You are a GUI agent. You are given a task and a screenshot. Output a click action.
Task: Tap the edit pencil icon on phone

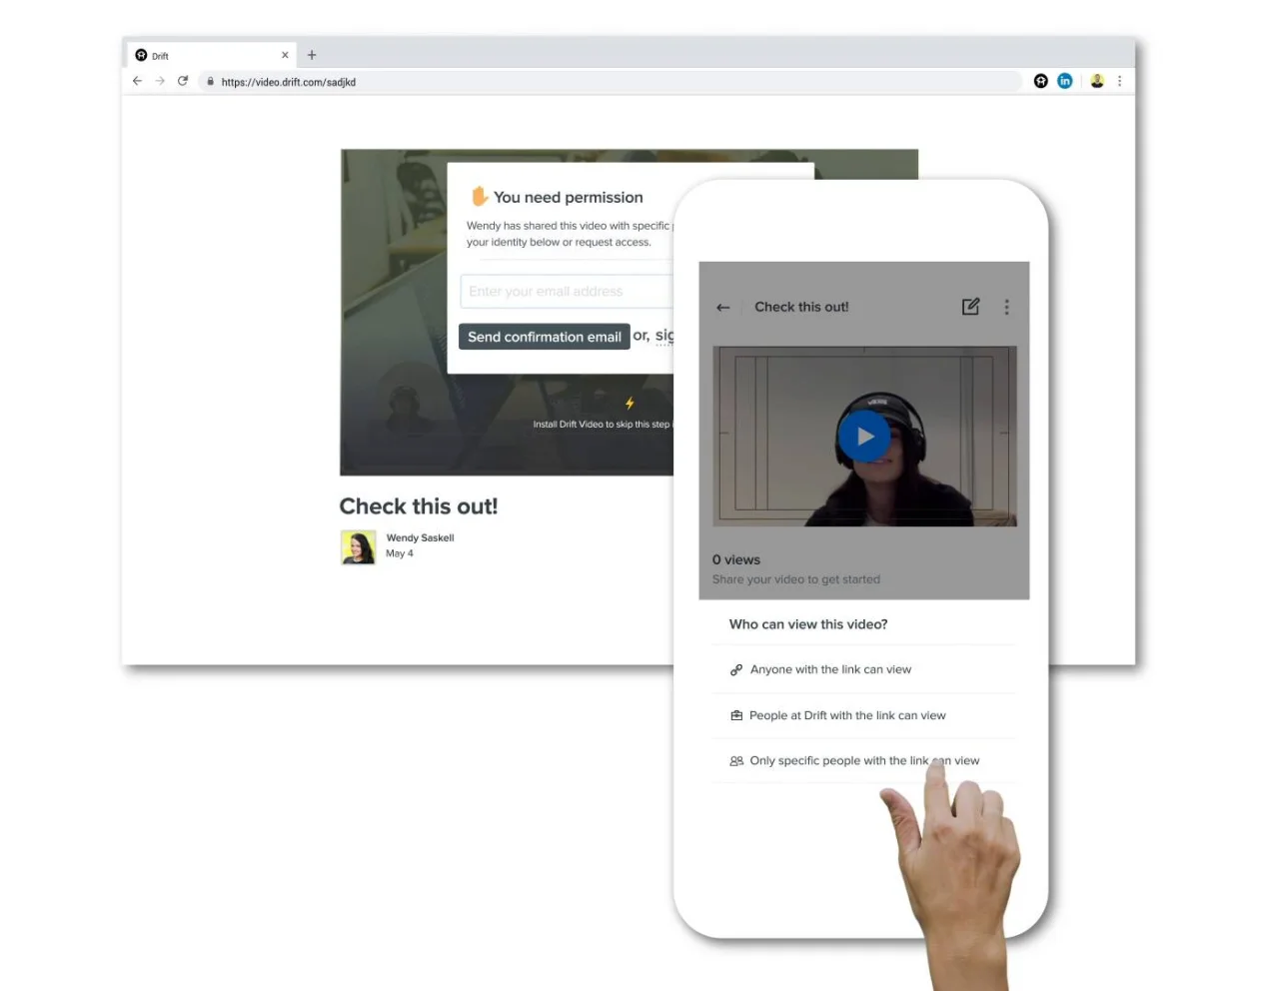click(970, 307)
